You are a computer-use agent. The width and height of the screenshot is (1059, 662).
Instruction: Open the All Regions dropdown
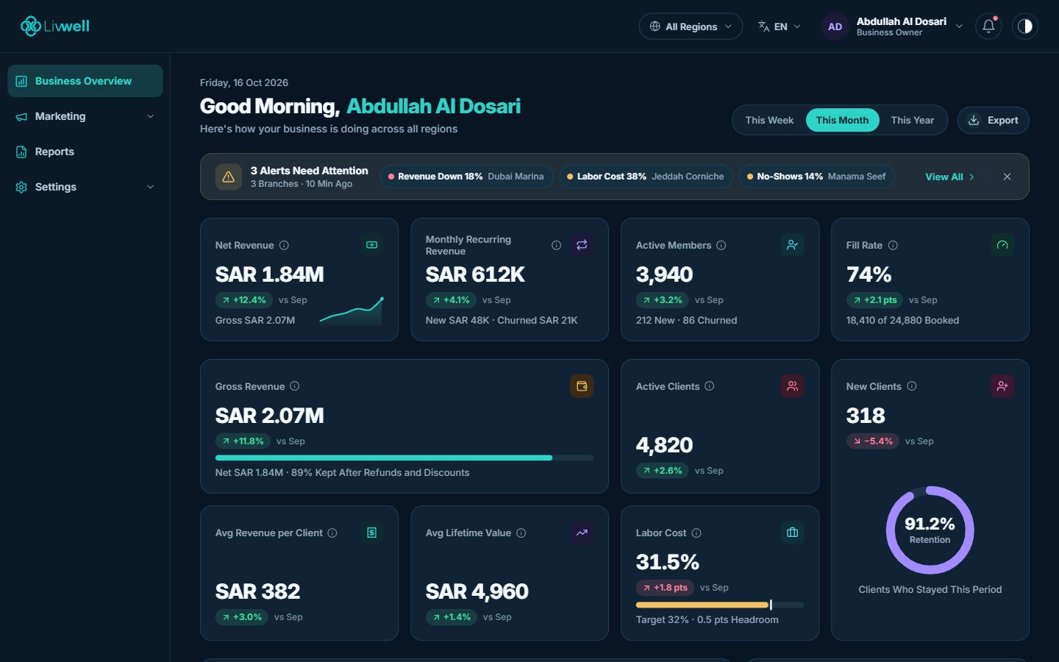click(691, 26)
